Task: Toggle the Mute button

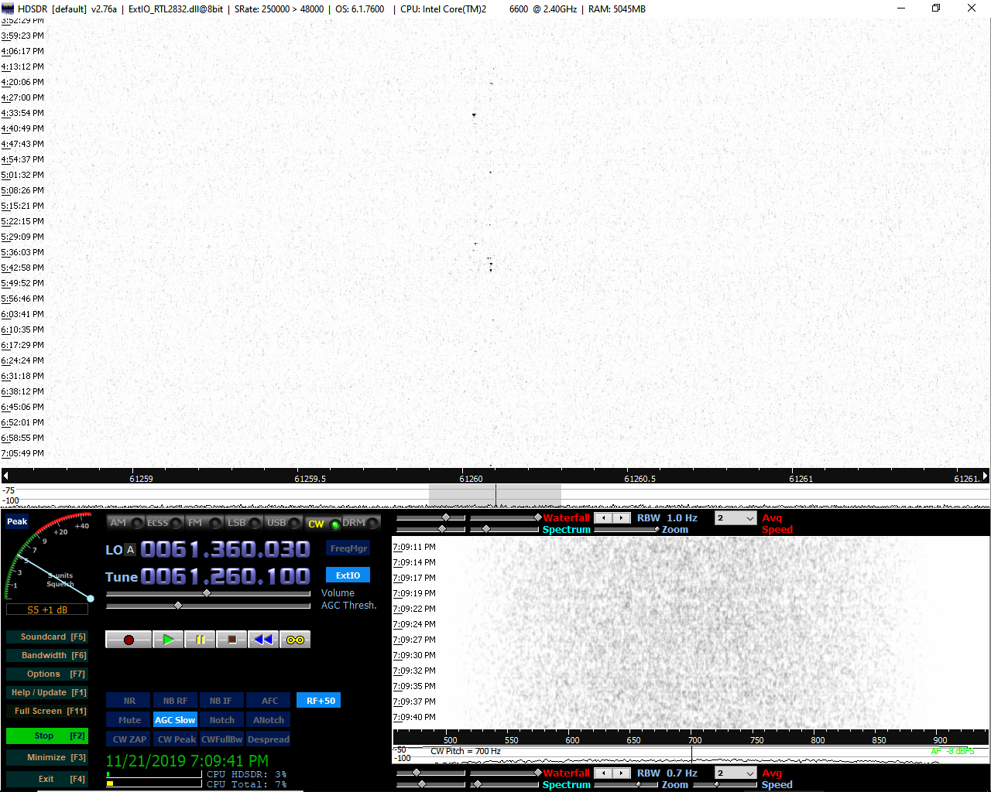Action: (129, 720)
